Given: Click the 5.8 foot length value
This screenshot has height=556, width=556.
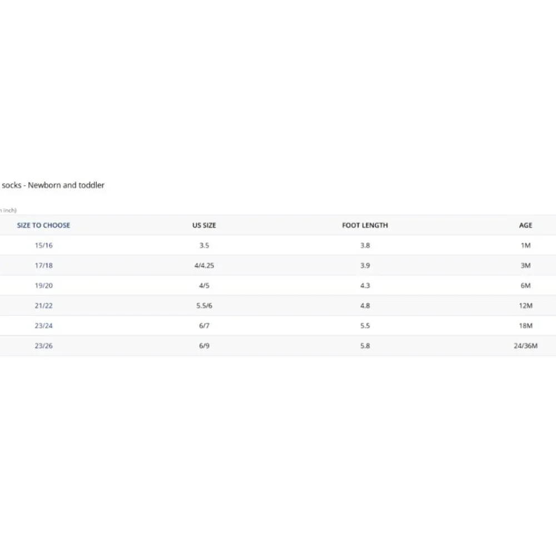Looking at the screenshot, I should [x=365, y=346].
